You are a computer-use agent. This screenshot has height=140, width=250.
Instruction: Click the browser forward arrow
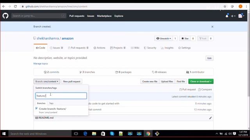tap(9, 7)
